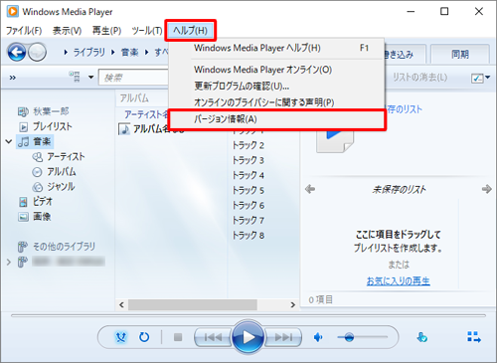Click the ライブラリ breadcrumb
This screenshot has height=363, width=497.
coord(88,53)
